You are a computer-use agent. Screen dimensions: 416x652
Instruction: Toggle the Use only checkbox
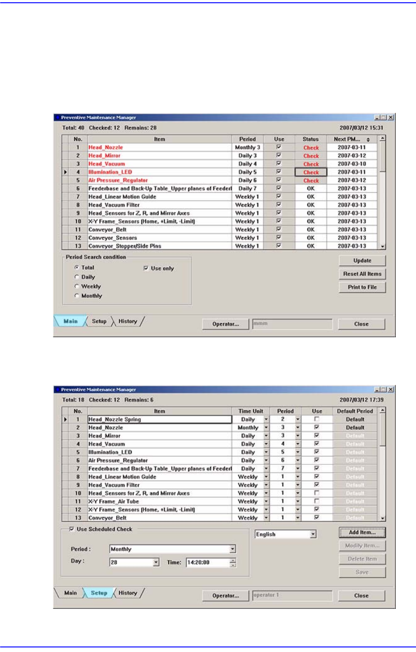(146, 268)
